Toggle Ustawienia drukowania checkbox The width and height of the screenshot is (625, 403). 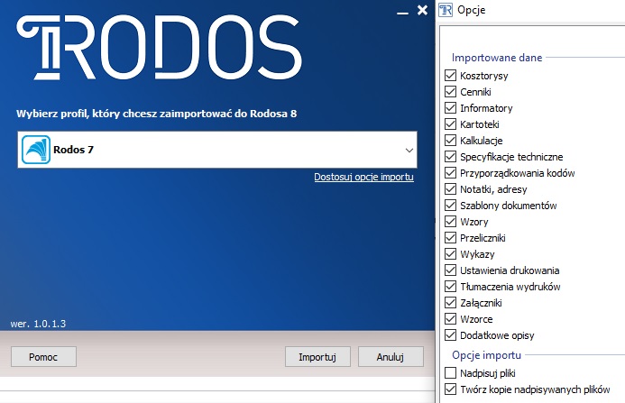(x=450, y=270)
